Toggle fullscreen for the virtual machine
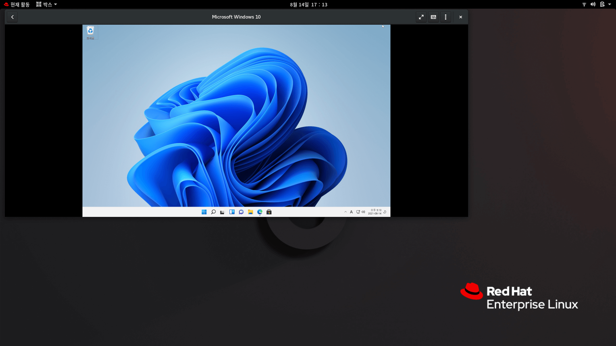 tap(421, 17)
